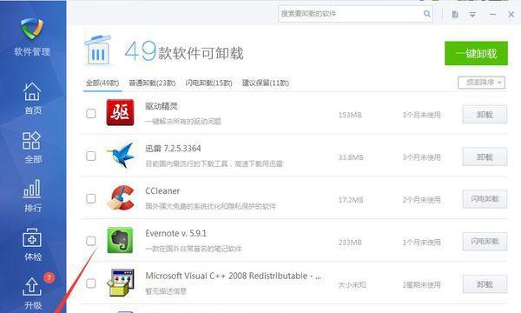Click the red 7 badge on 升级
This screenshot has width=521, height=313.
[49, 277]
